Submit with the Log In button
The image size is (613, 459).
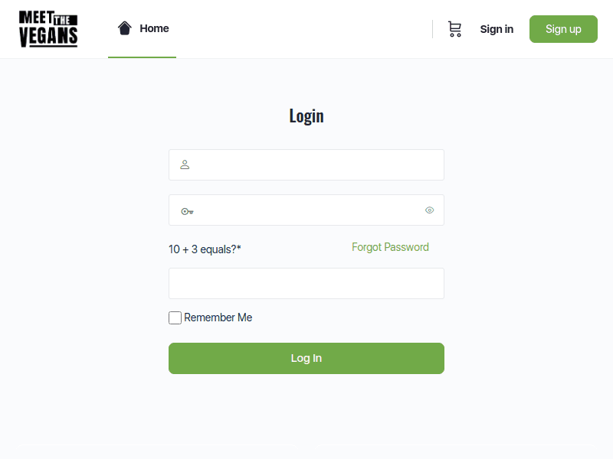tap(306, 358)
